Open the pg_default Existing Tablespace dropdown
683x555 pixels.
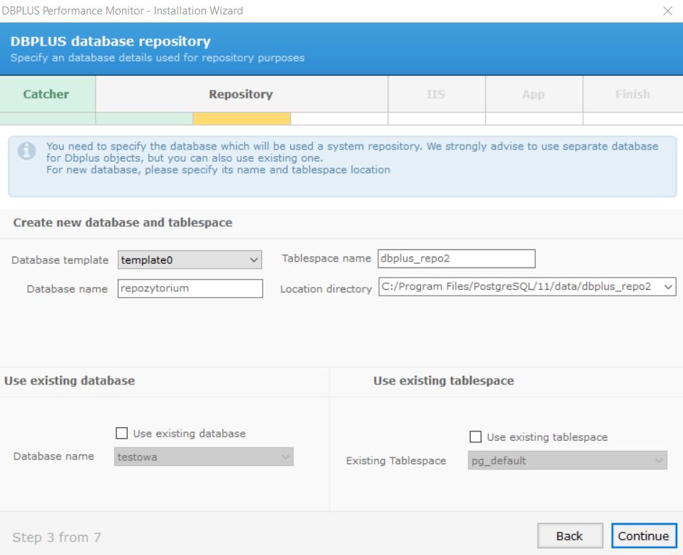pyautogui.click(x=567, y=460)
